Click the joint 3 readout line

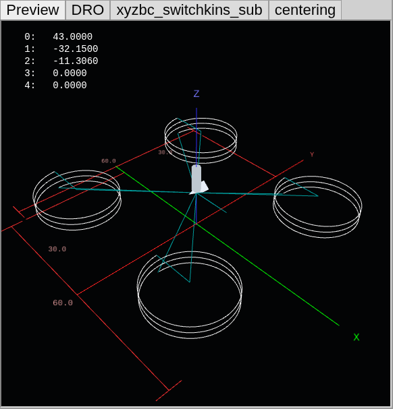(x=55, y=73)
